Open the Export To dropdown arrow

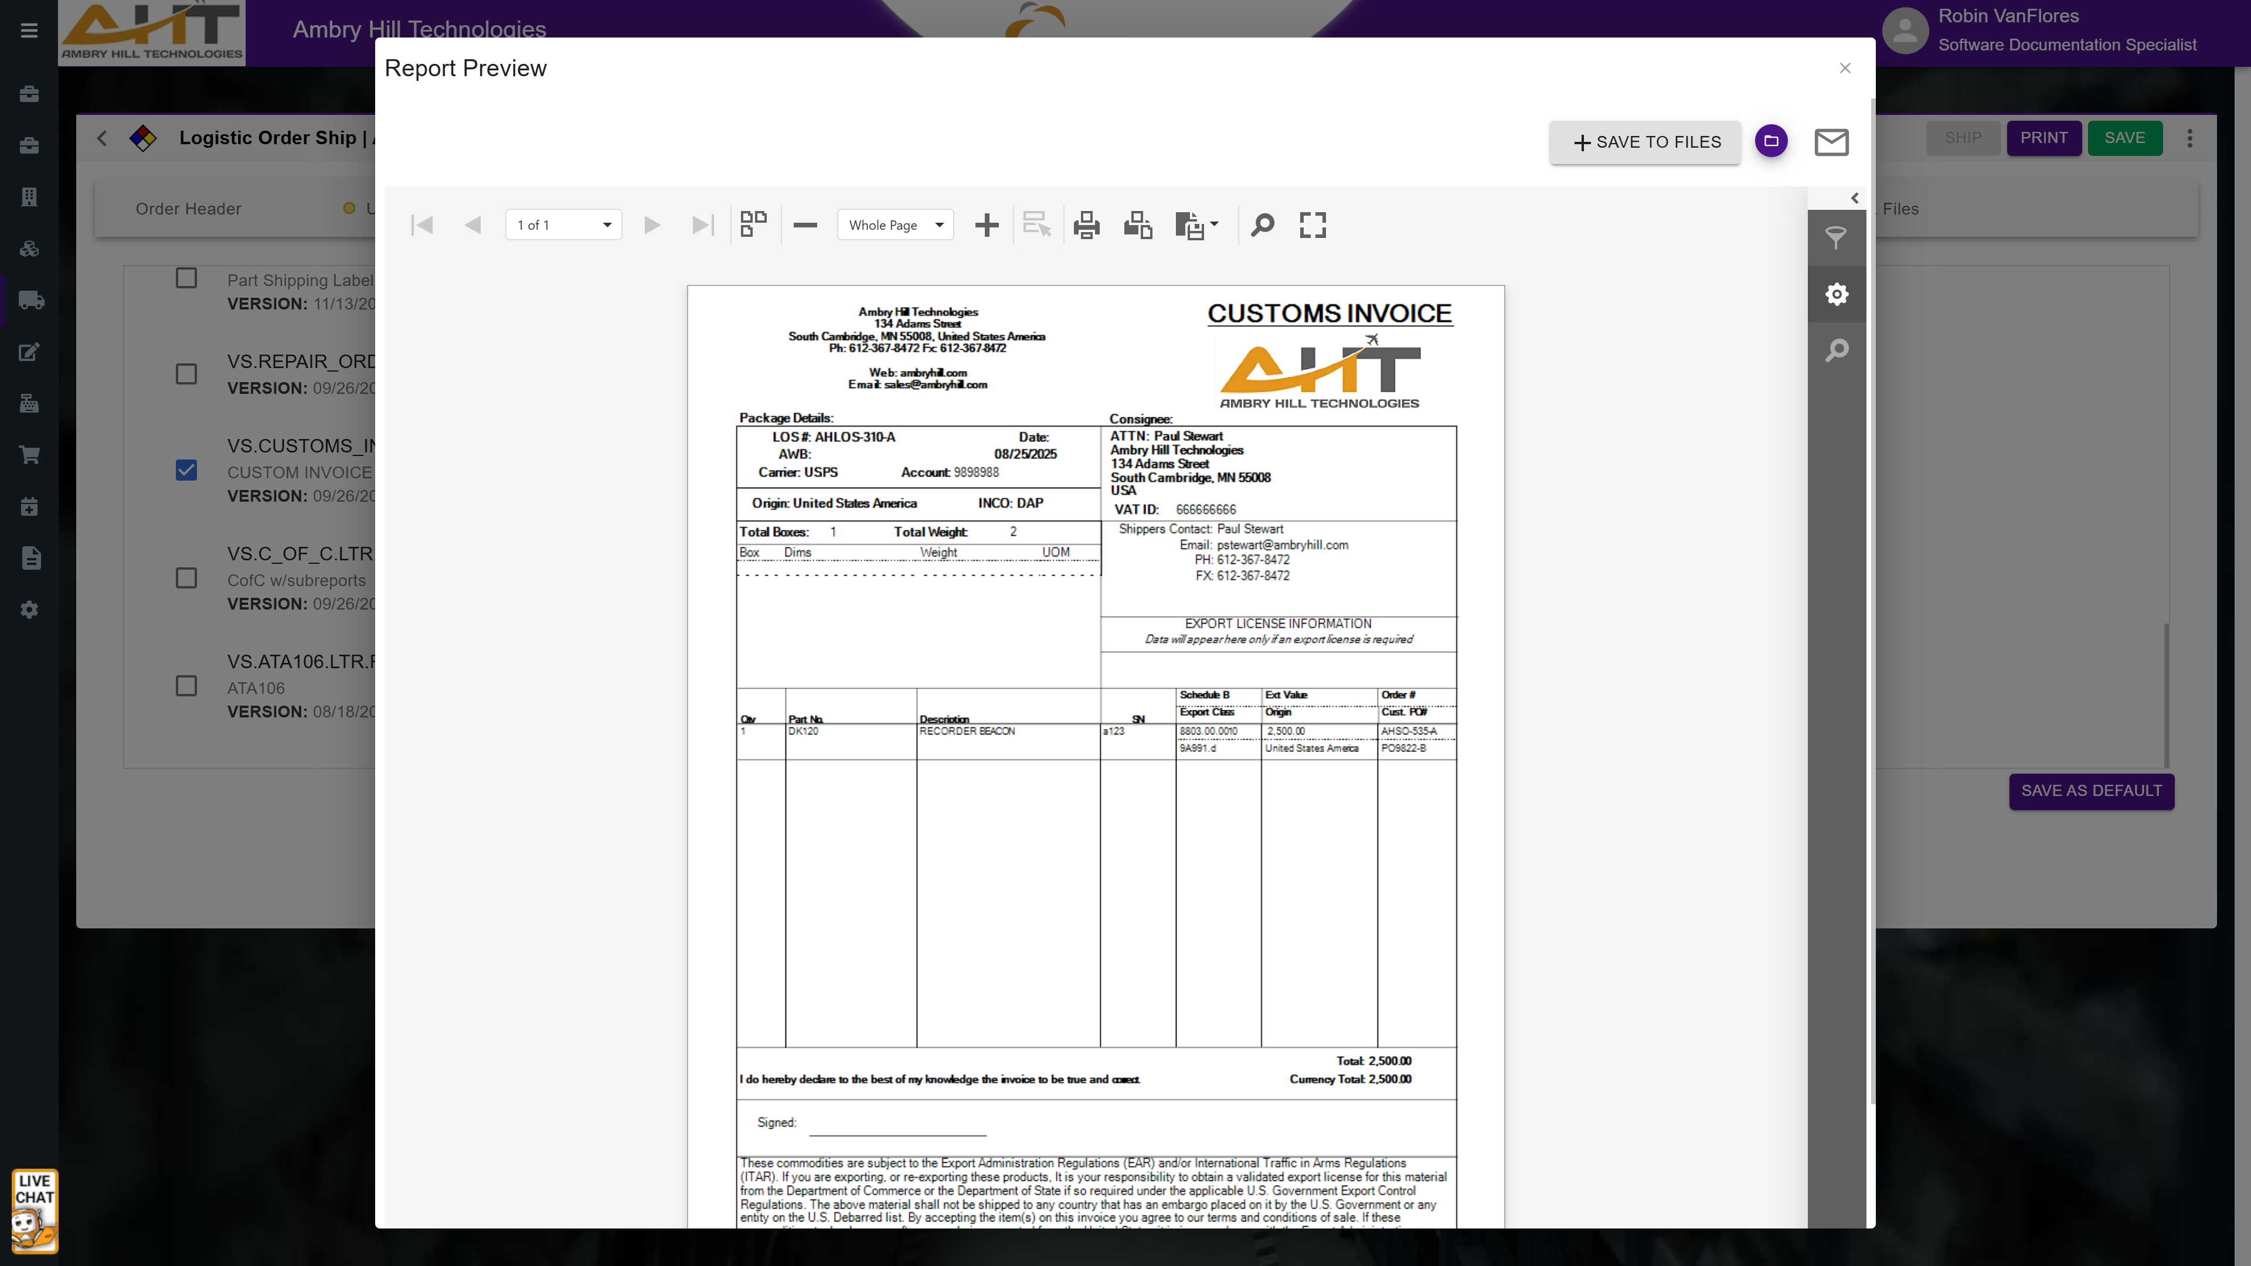click(1214, 224)
